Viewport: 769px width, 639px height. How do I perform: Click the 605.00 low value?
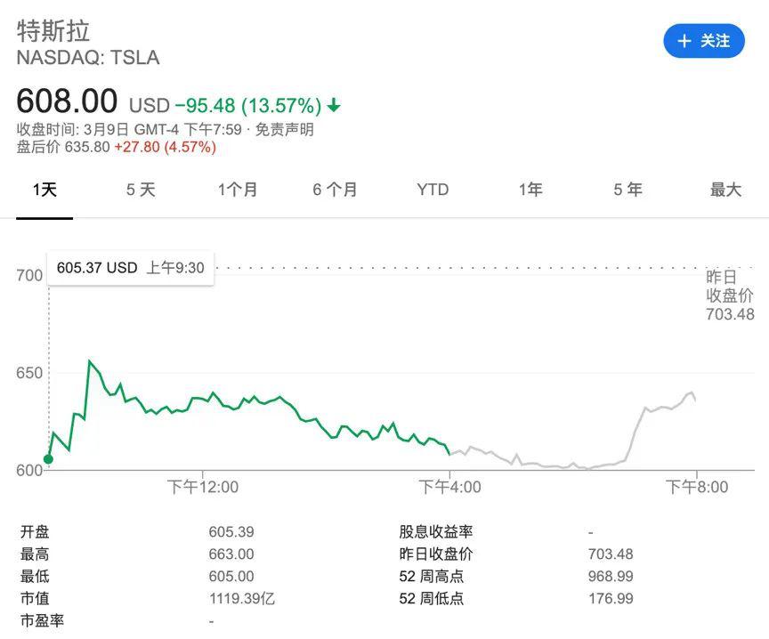tap(231, 576)
